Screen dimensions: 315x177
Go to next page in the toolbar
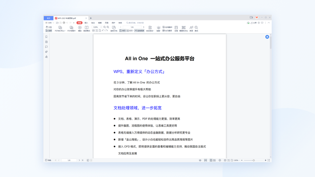click(x=143, y=27)
